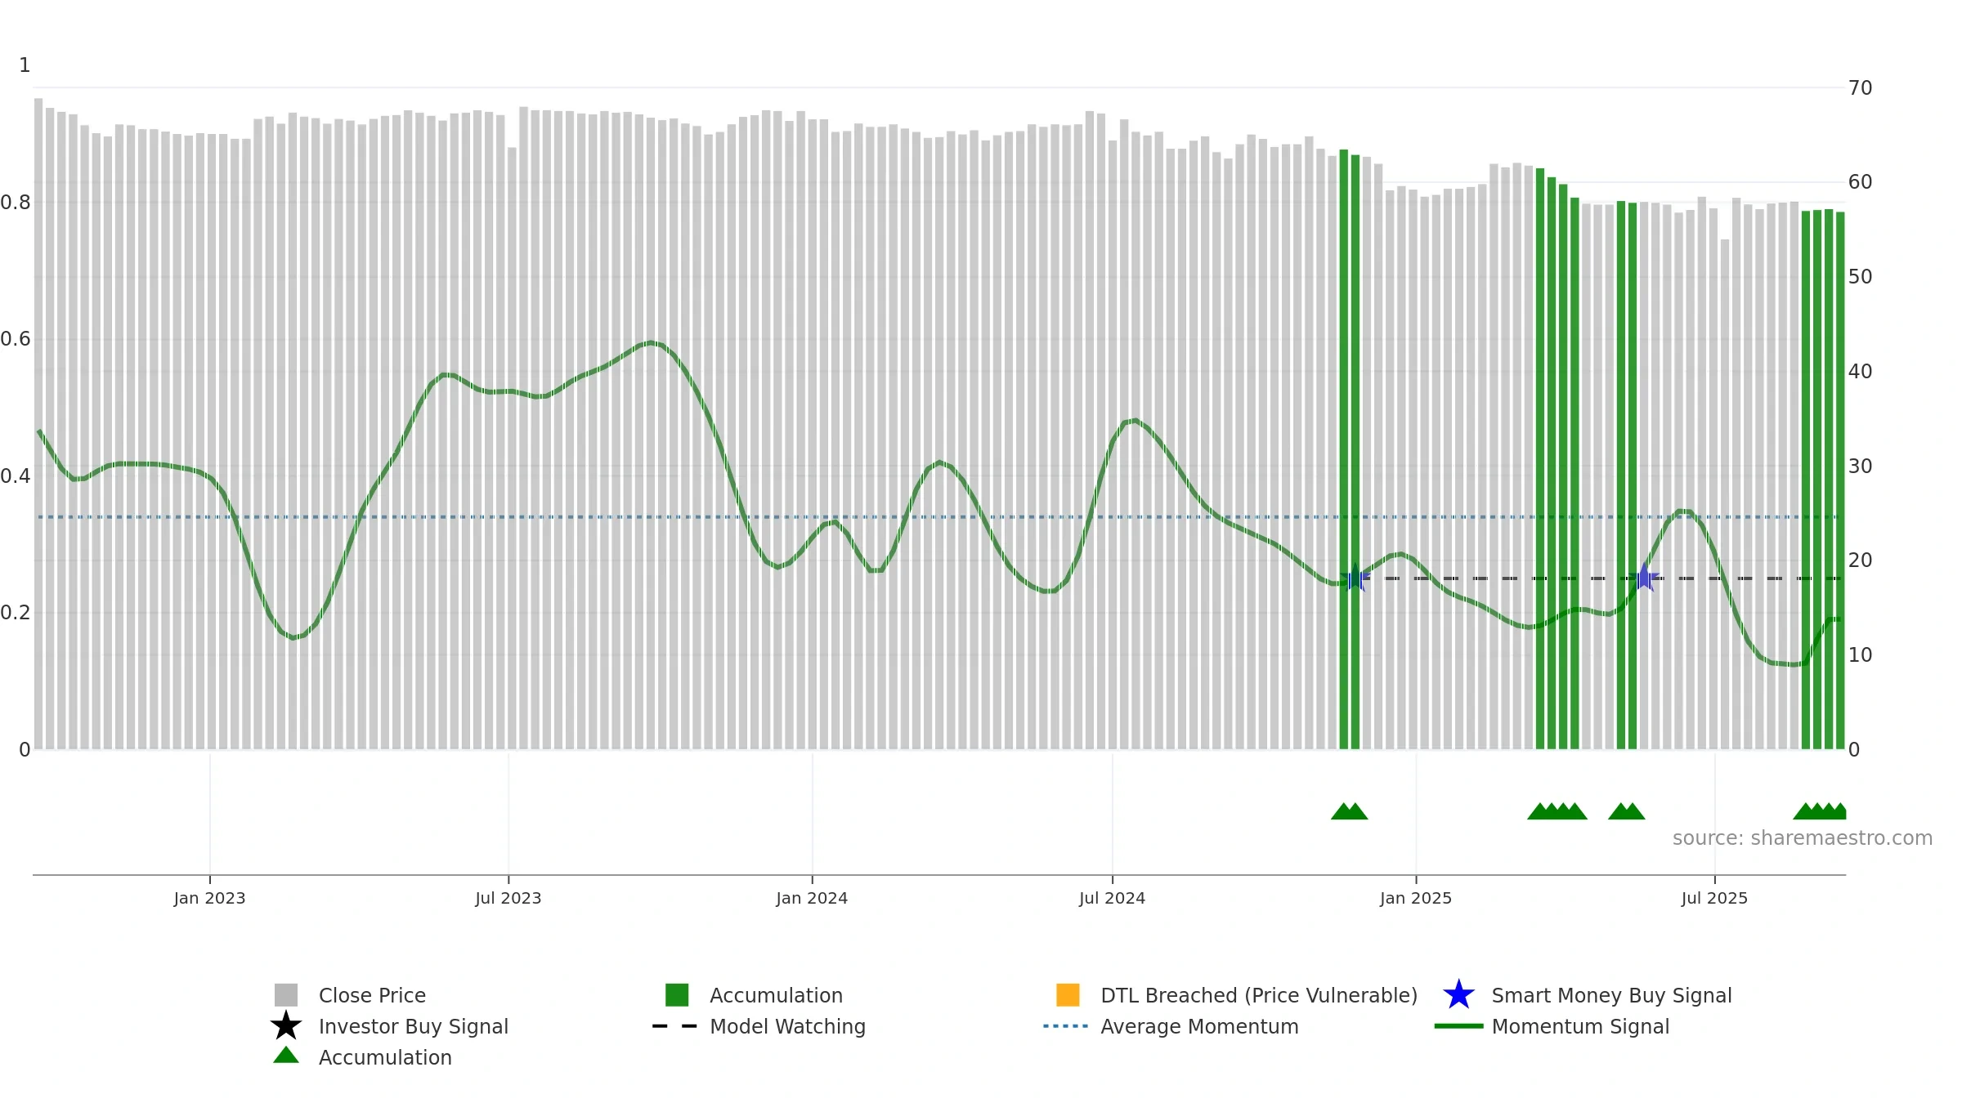Click the green Accumulation square legend icon

click(x=677, y=995)
